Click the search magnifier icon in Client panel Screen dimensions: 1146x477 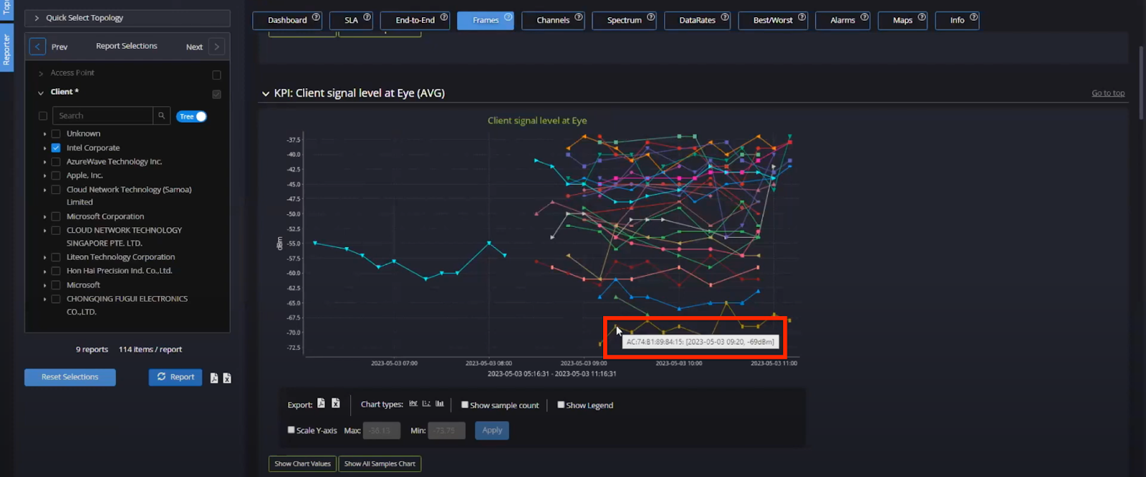click(x=162, y=116)
